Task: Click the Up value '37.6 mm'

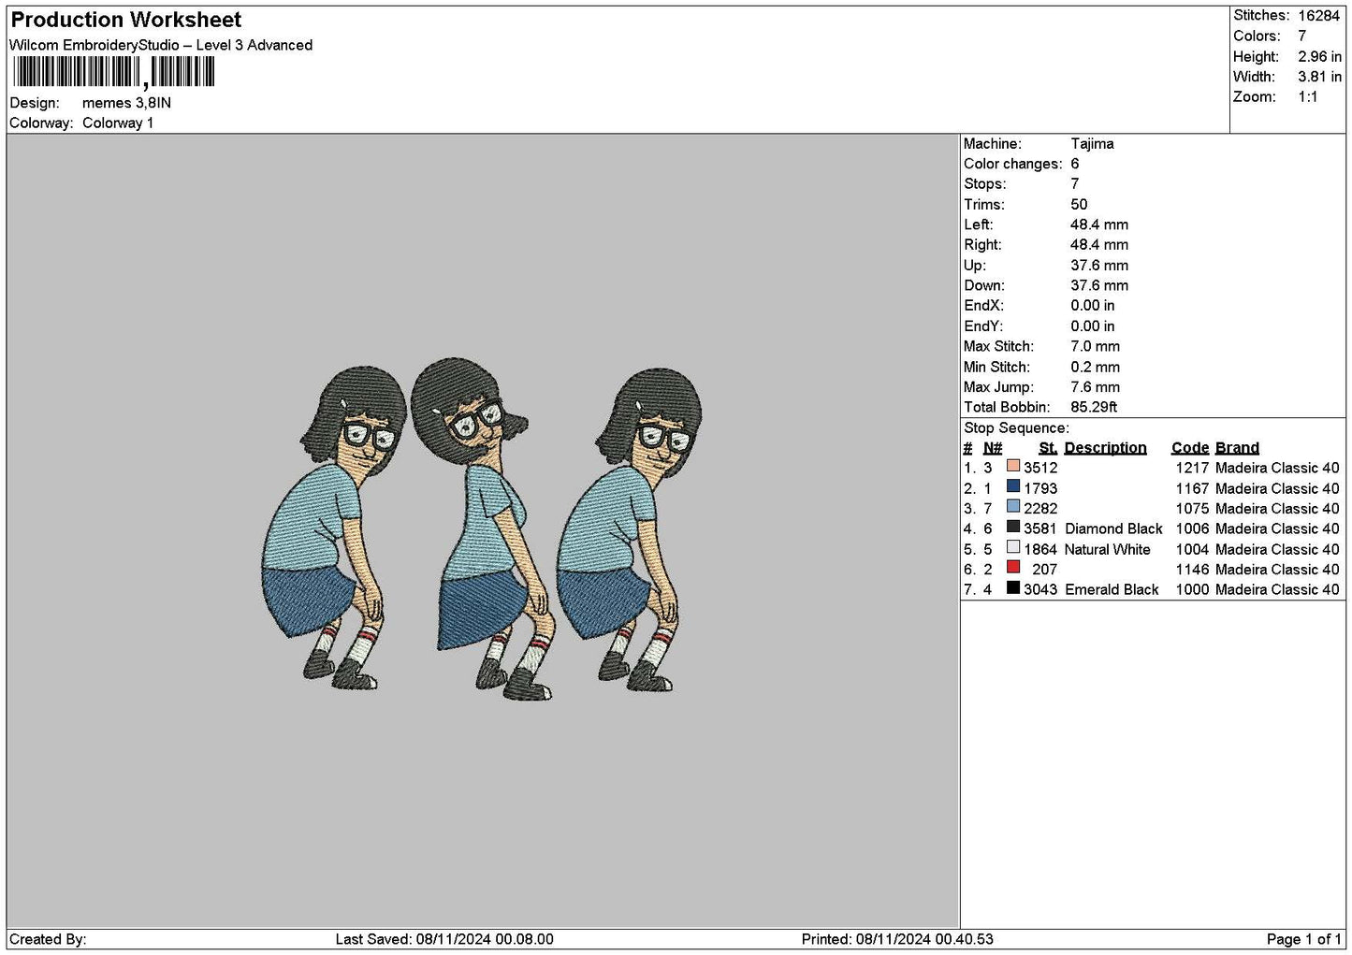Action: pos(1099,266)
